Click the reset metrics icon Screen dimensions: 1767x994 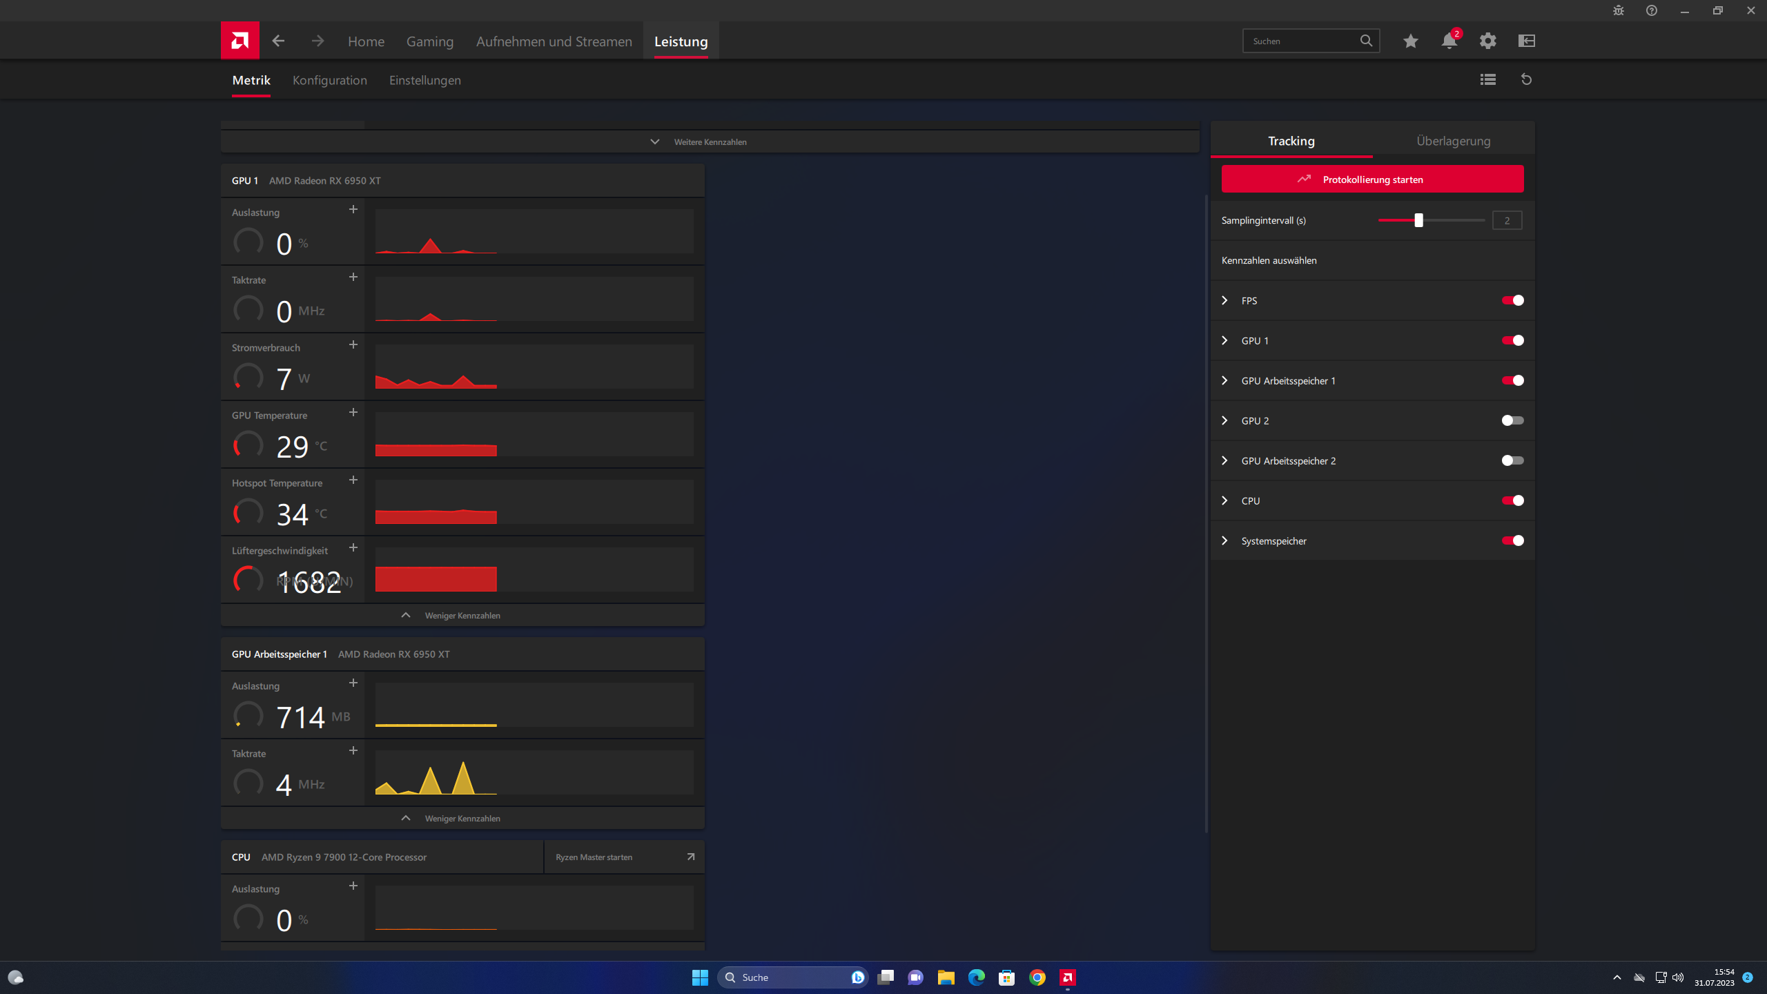click(1526, 79)
